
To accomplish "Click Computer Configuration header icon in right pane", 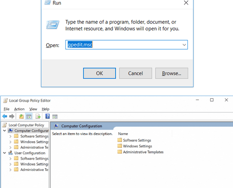I will click(x=56, y=126).
